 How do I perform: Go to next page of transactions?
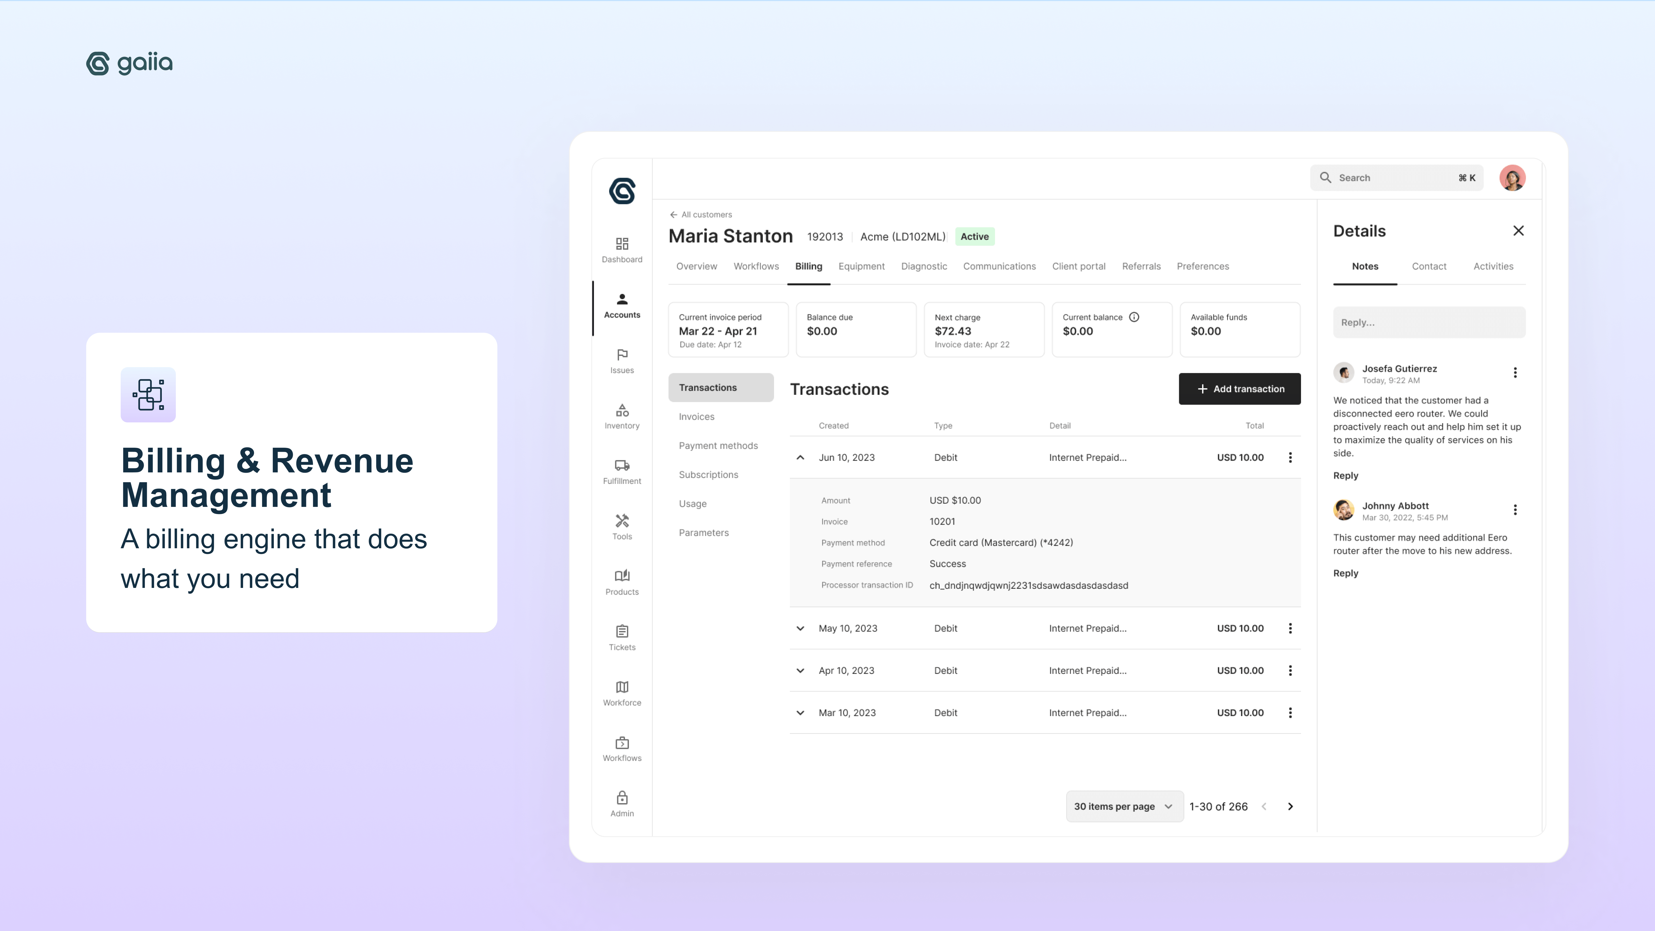point(1290,806)
